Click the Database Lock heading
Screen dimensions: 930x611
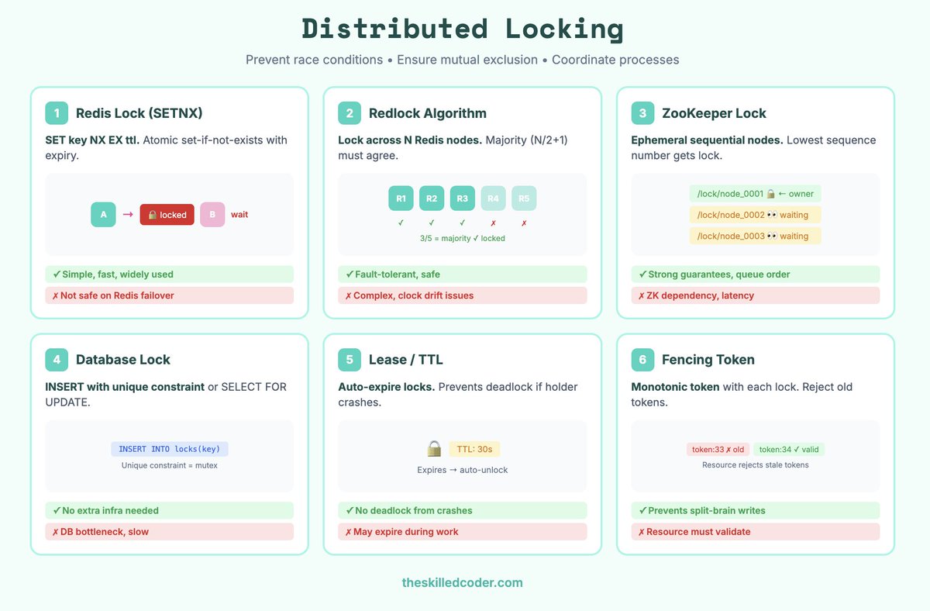(x=123, y=360)
